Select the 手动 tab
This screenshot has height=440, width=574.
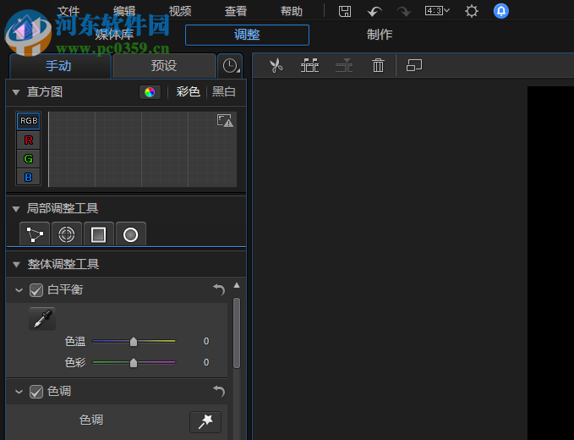pos(58,66)
